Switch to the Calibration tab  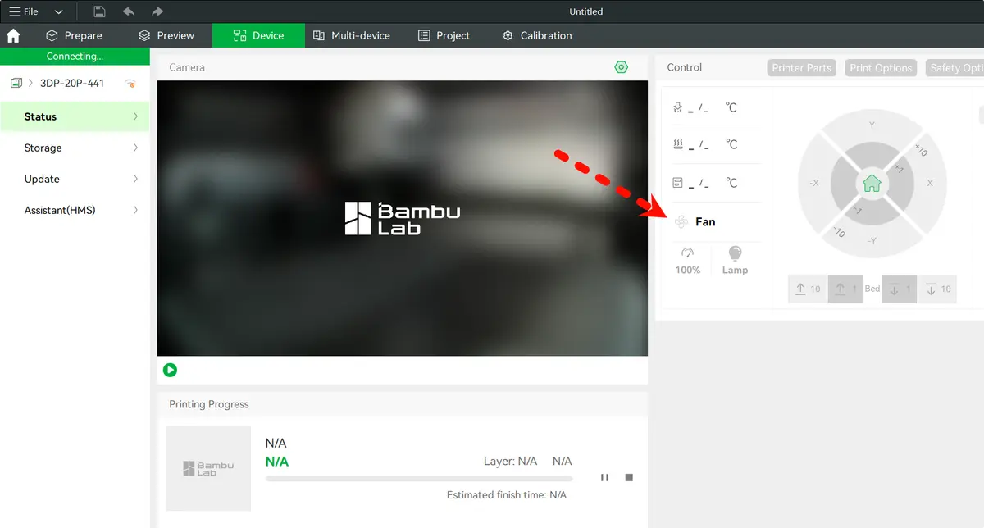[x=537, y=35]
